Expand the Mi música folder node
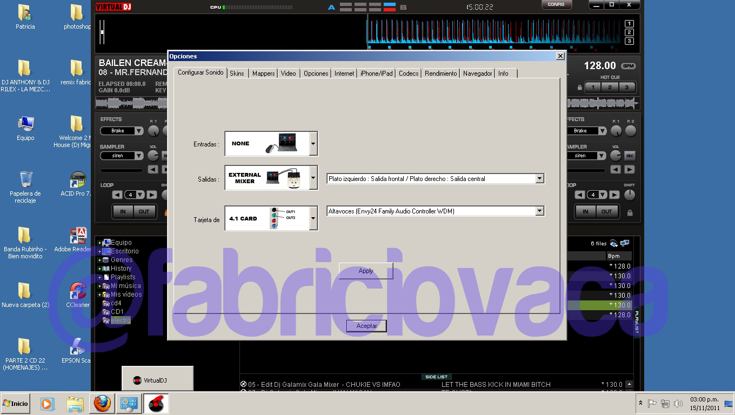The image size is (735, 415). [x=99, y=286]
